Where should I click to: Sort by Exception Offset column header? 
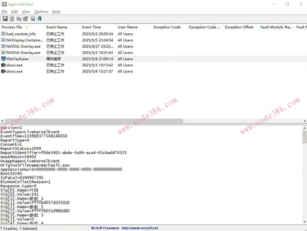click(241, 27)
